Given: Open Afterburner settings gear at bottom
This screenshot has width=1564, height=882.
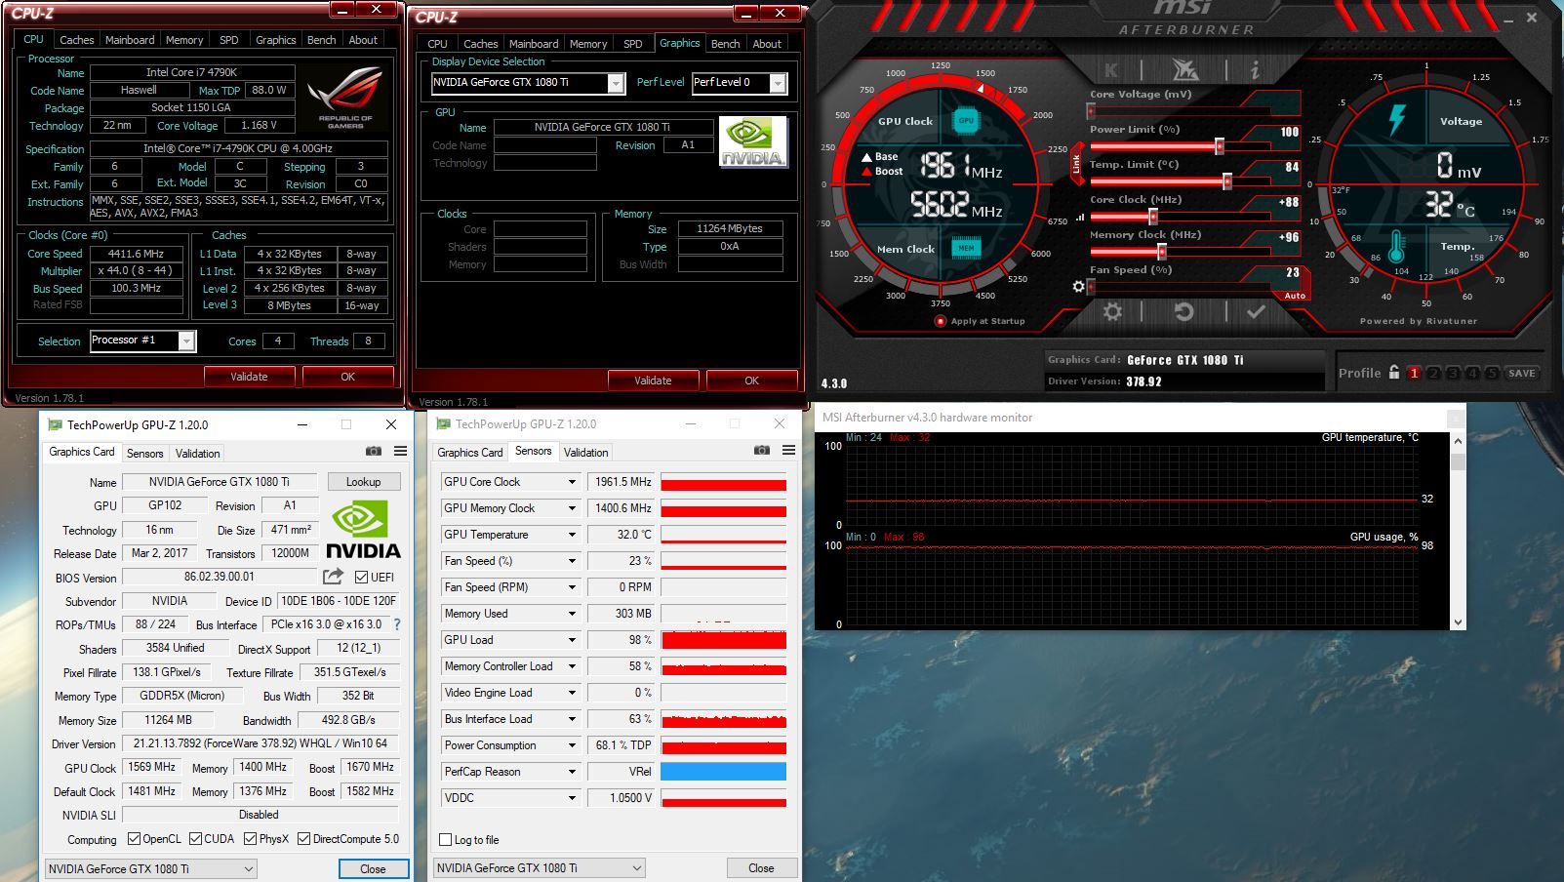Looking at the screenshot, I should click(x=1112, y=312).
